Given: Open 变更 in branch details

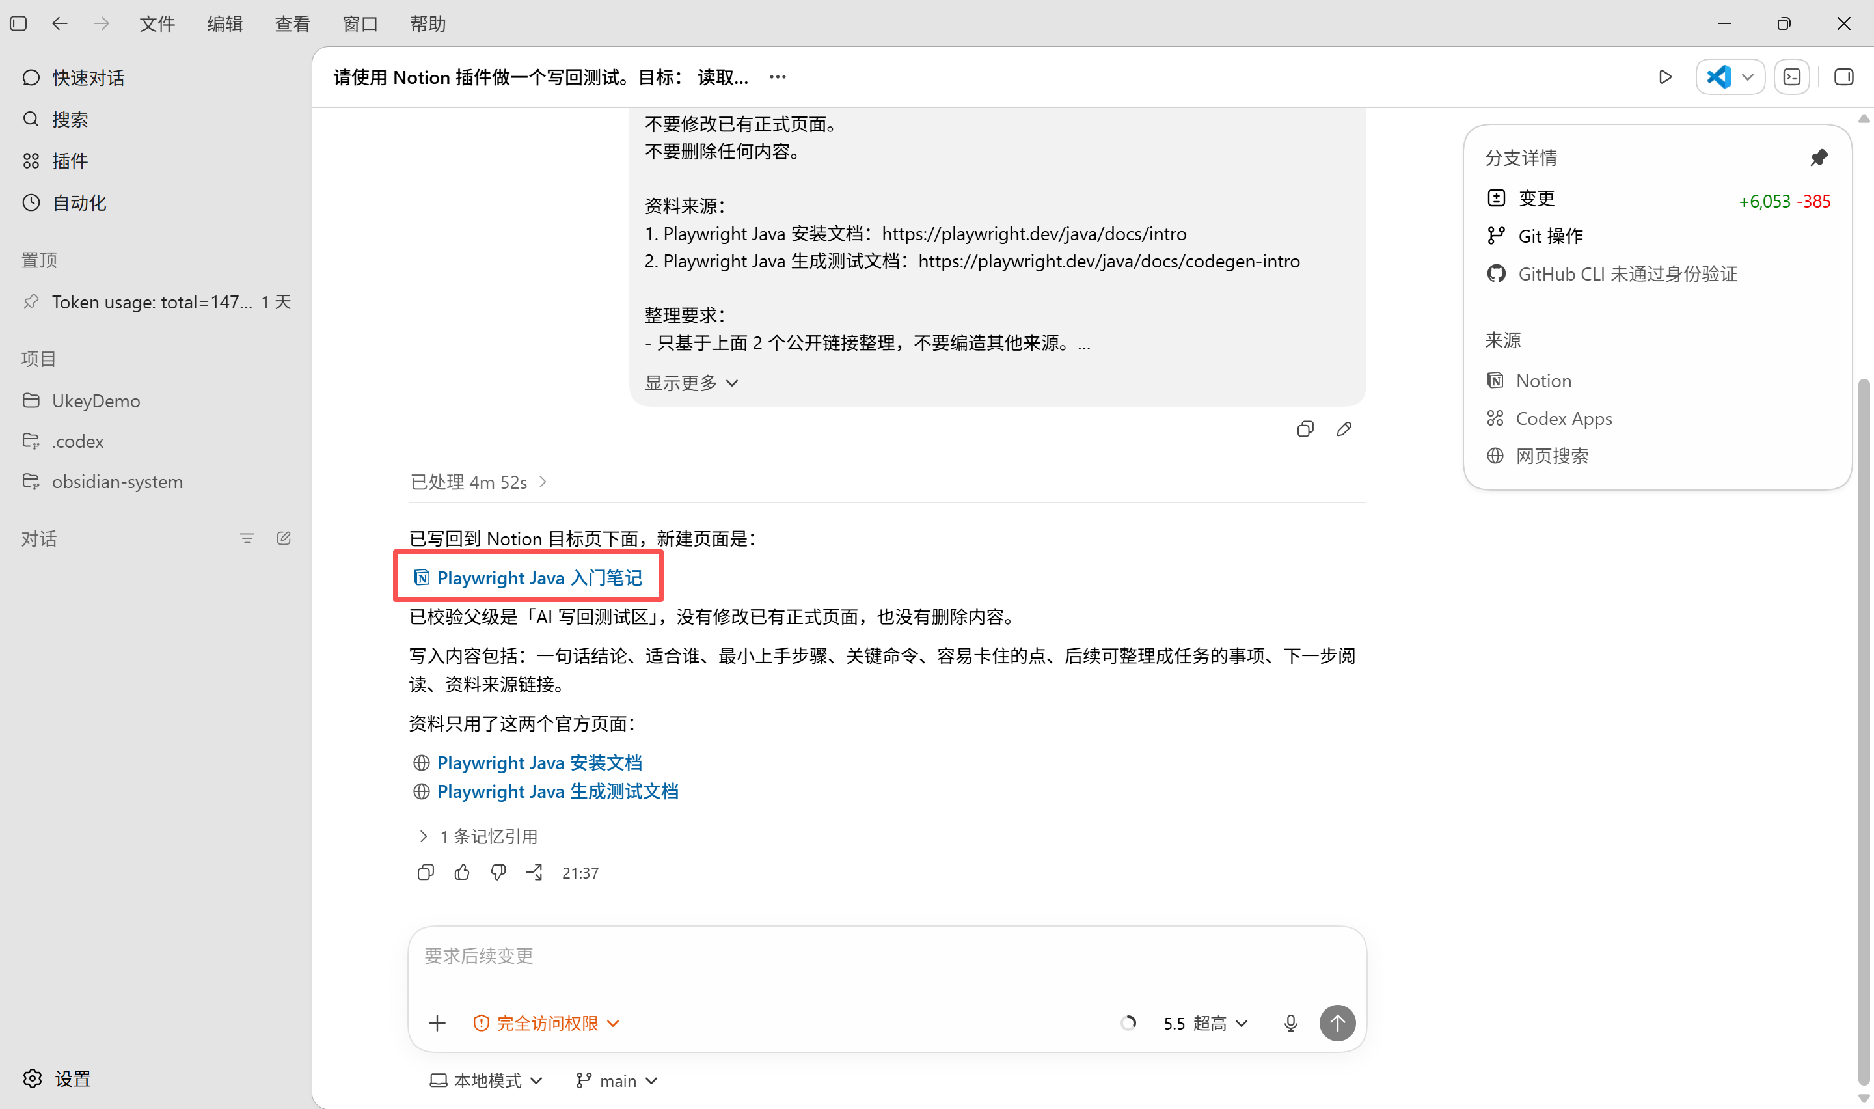Looking at the screenshot, I should (1657, 199).
